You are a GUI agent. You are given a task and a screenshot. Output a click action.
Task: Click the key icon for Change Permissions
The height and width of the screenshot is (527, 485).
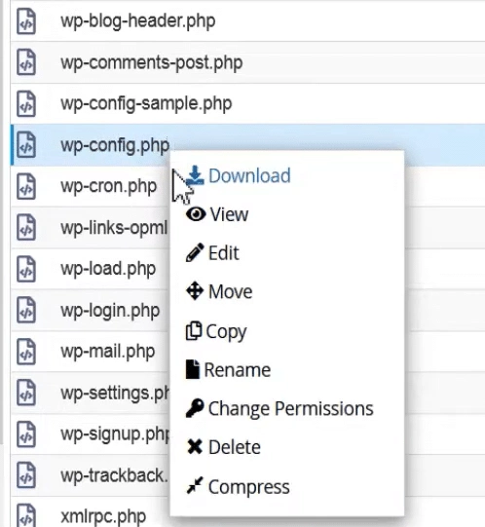click(x=195, y=408)
